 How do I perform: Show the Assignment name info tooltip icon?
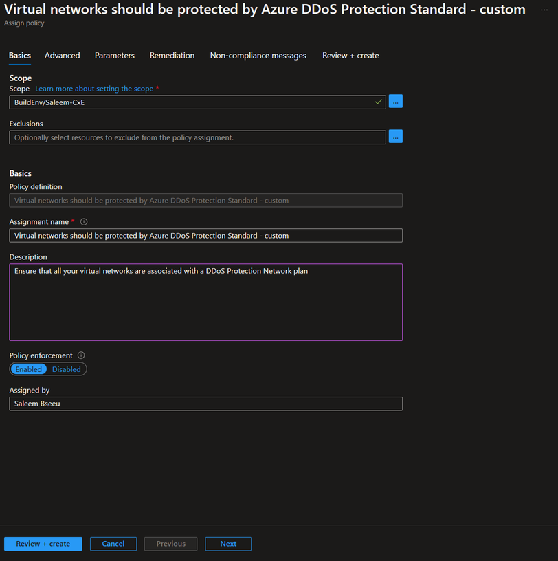point(84,222)
